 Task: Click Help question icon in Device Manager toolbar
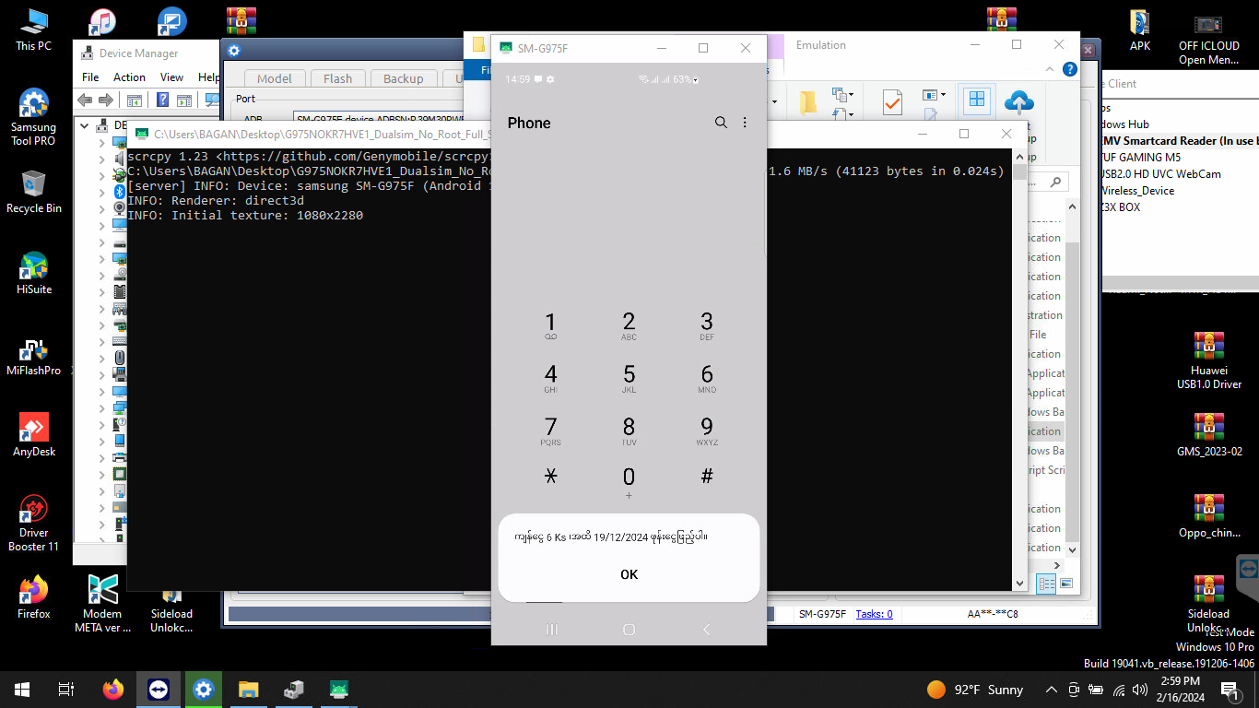point(163,100)
